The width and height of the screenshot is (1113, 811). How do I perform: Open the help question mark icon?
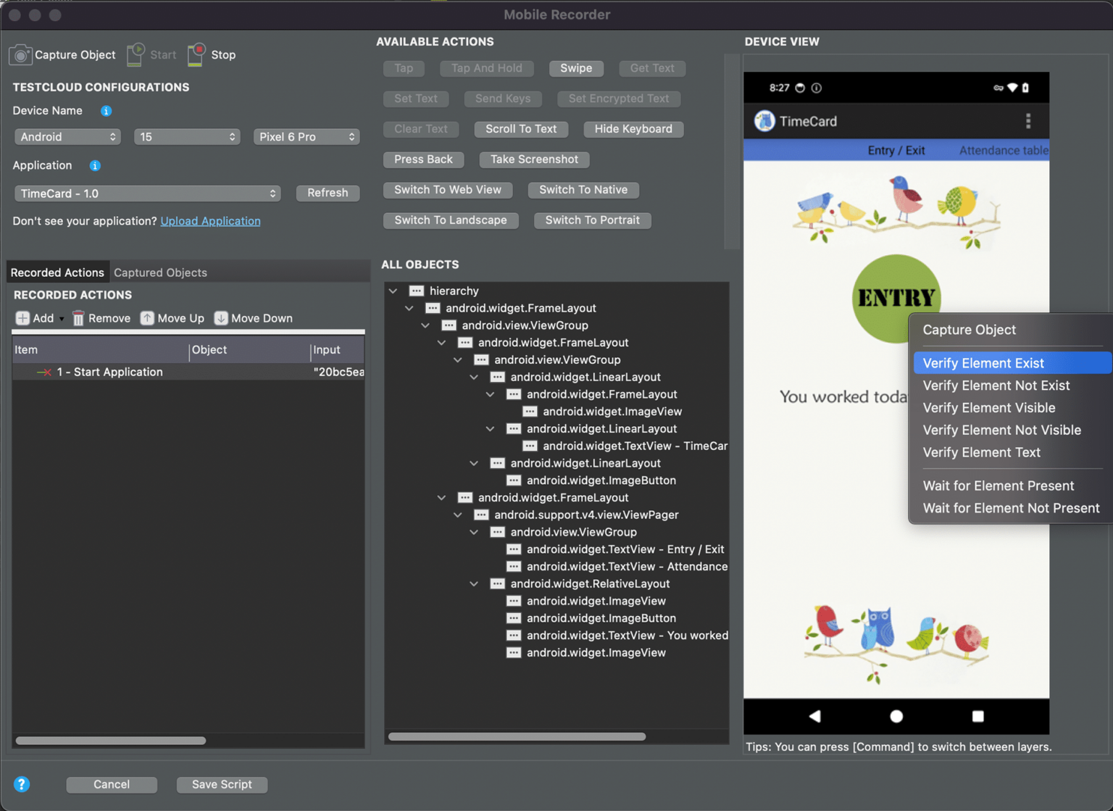pos(22,783)
